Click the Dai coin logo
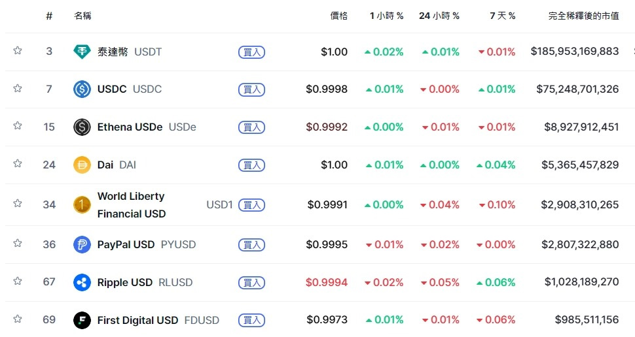 tap(82, 165)
